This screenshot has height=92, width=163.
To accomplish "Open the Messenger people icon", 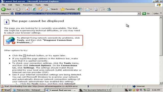I will tap(109, 9).
